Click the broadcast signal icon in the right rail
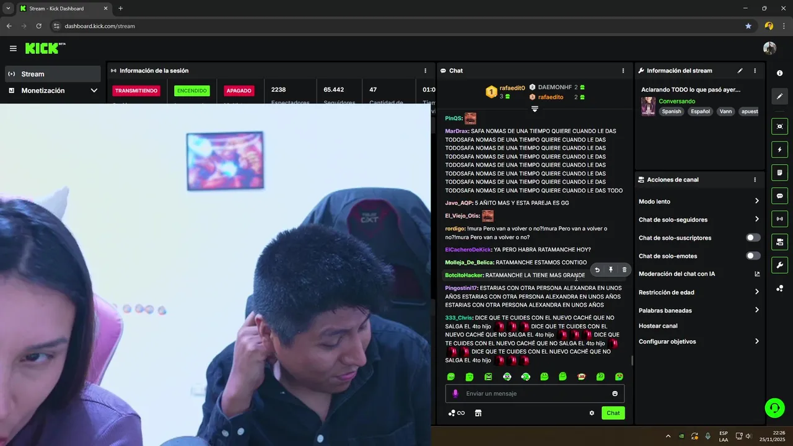The width and height of the screenshot is (793, 446). point(779,219)
